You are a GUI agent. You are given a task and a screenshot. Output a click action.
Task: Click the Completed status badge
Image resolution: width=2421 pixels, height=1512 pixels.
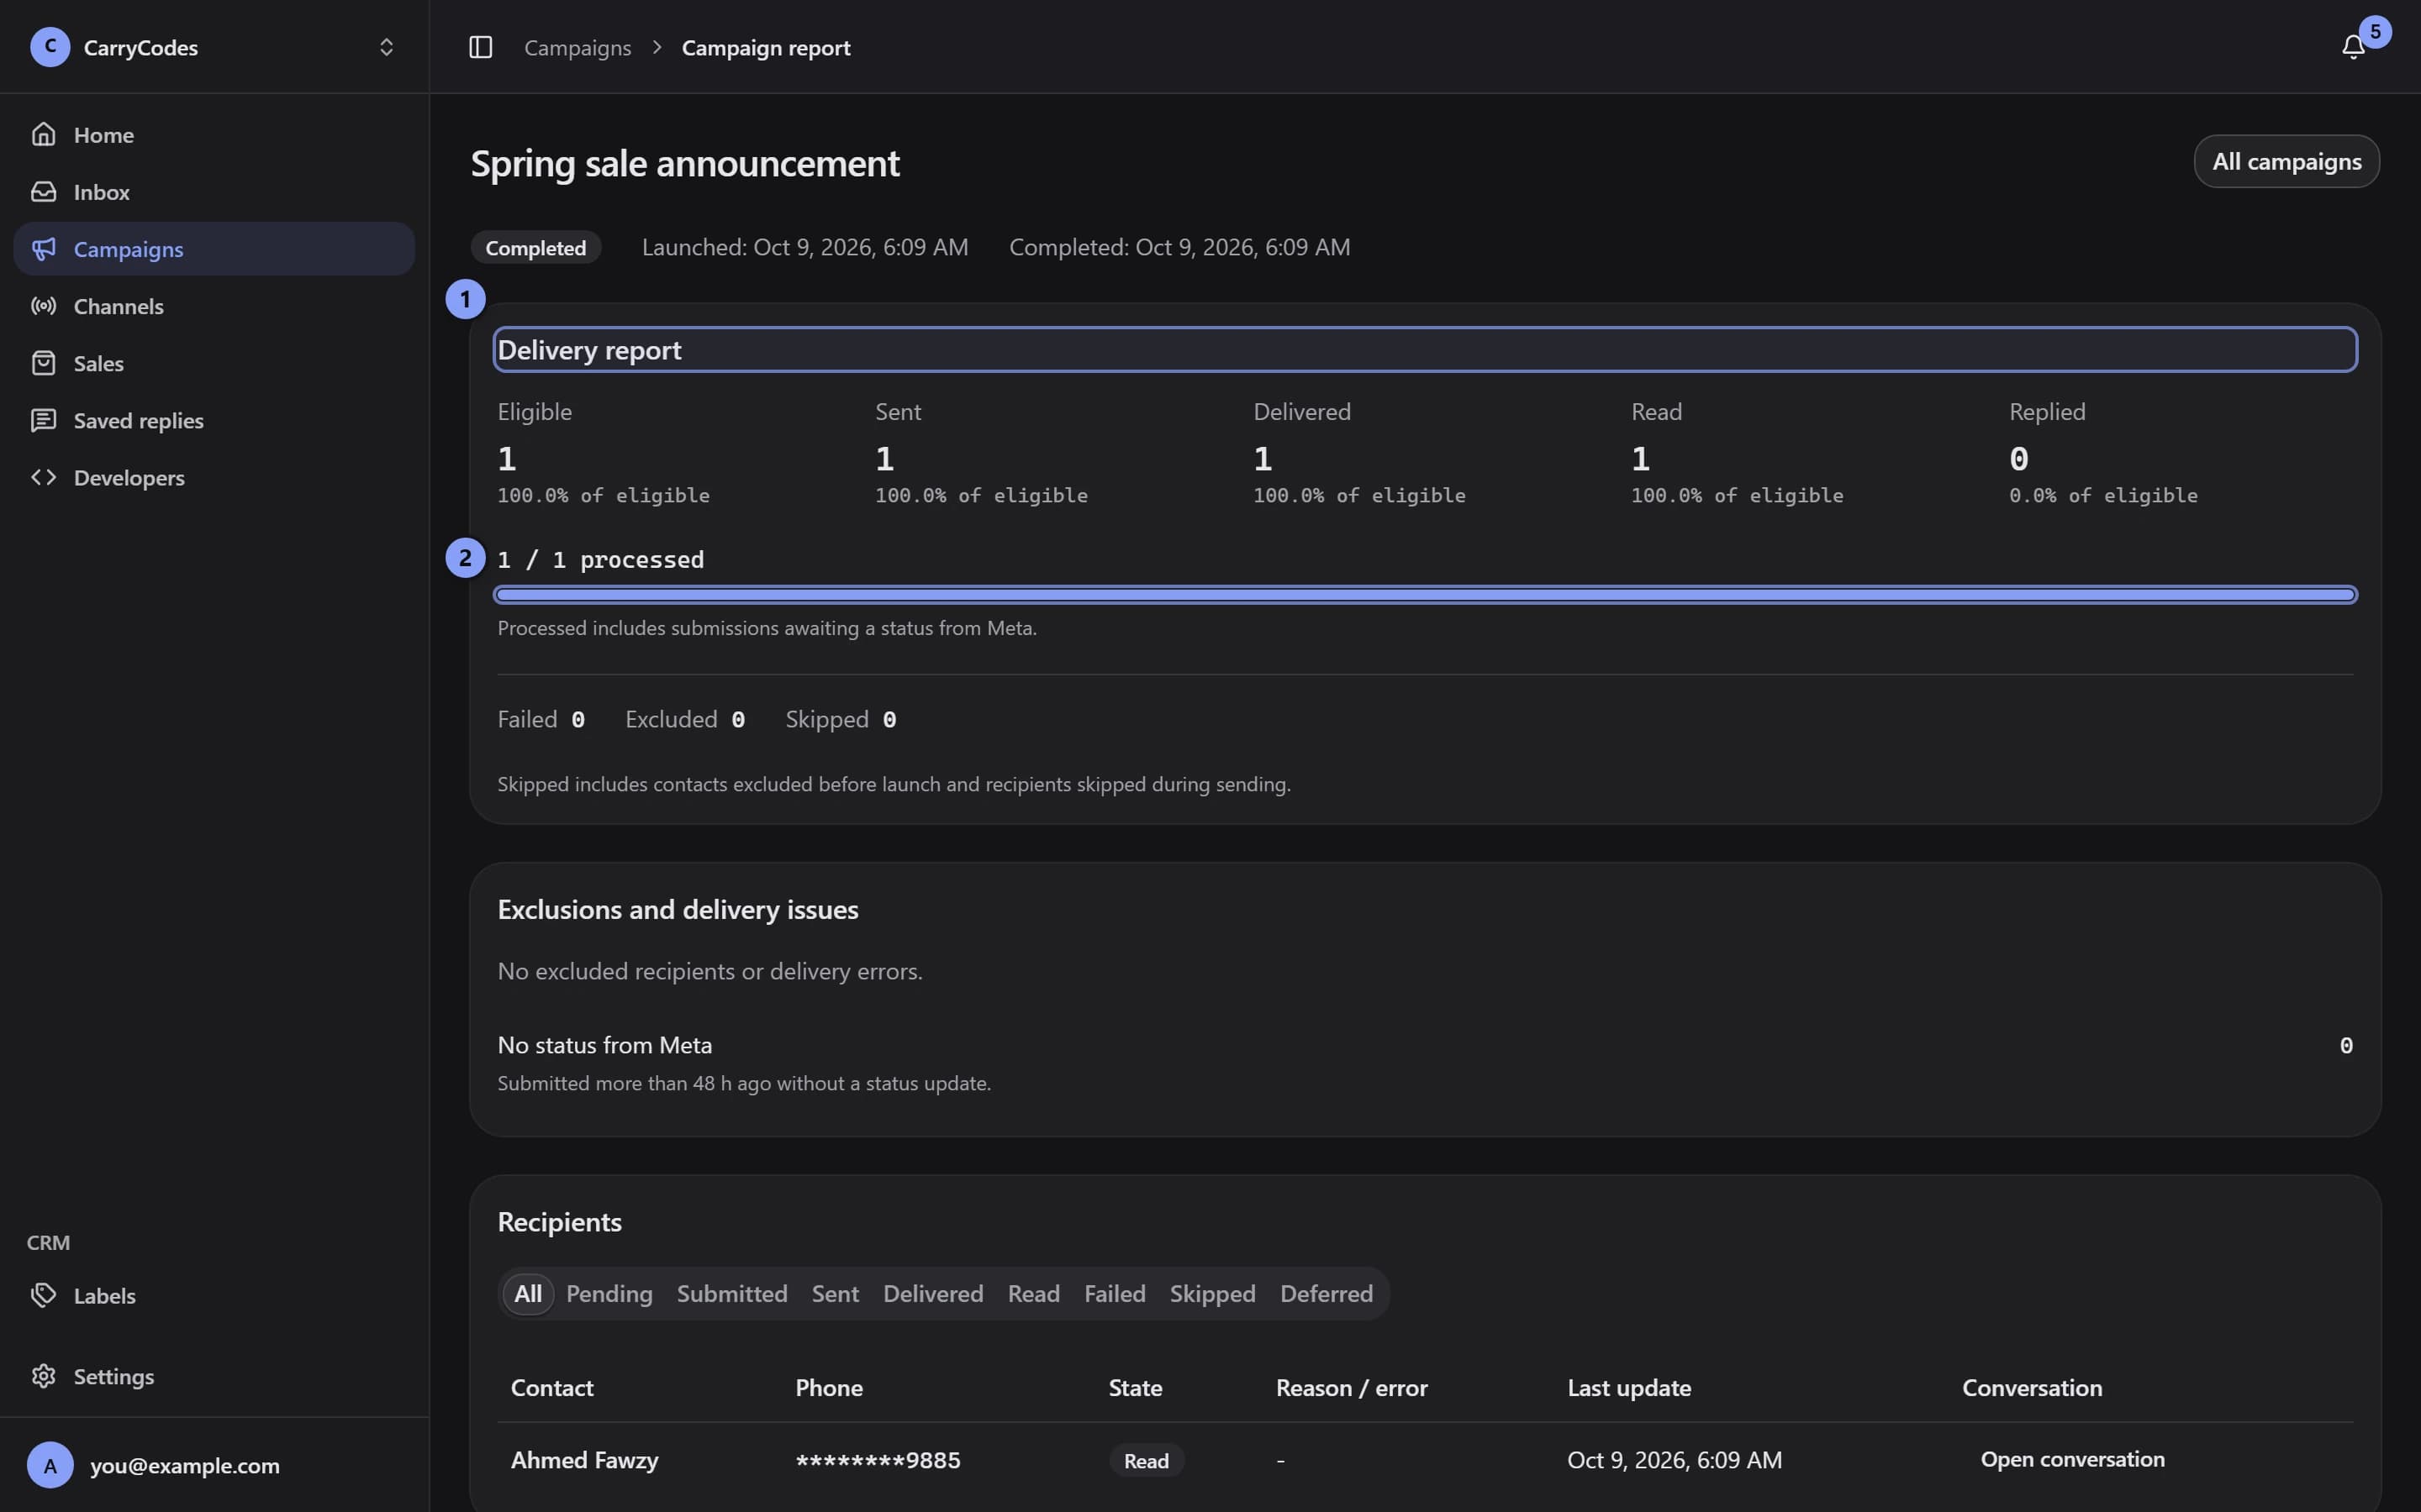[536, 247]
